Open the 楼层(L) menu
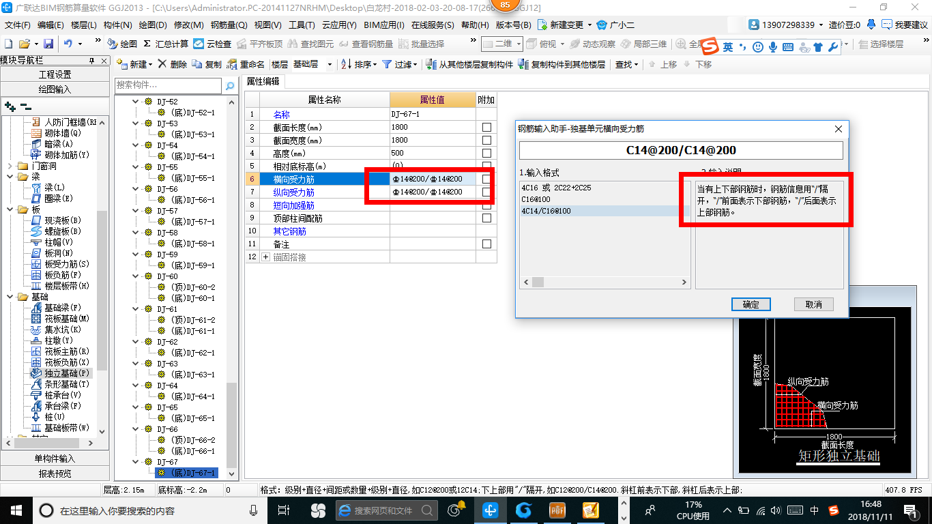Image resolution: width=932 pixels, height=524 pixels. coord(83,25)
